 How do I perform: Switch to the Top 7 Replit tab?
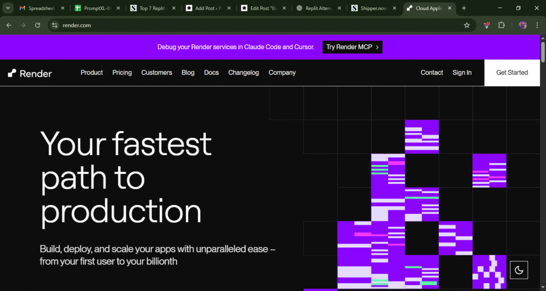[152, 9]
